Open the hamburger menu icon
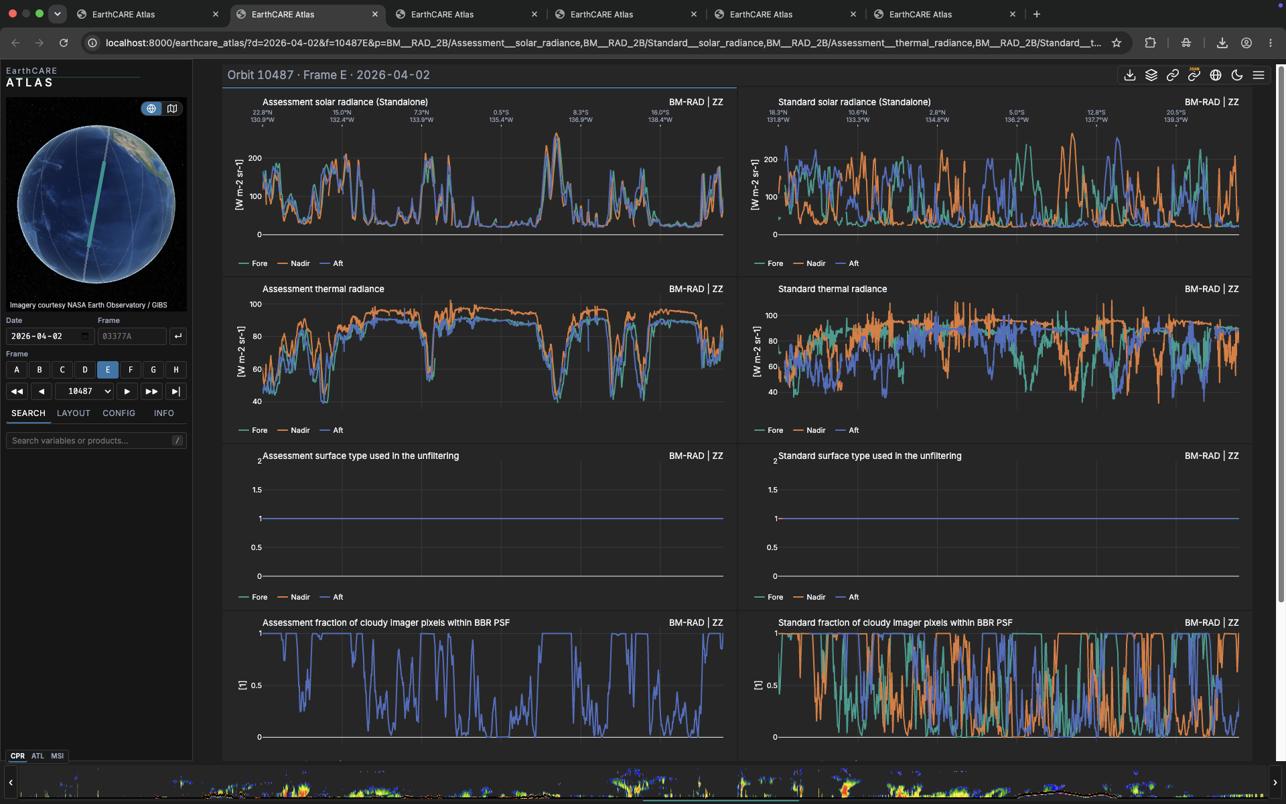Screen dimensions: 1286x804 (x=1258, y=75)
